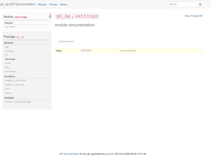Open the Classes navigation link

click(53, 4)
